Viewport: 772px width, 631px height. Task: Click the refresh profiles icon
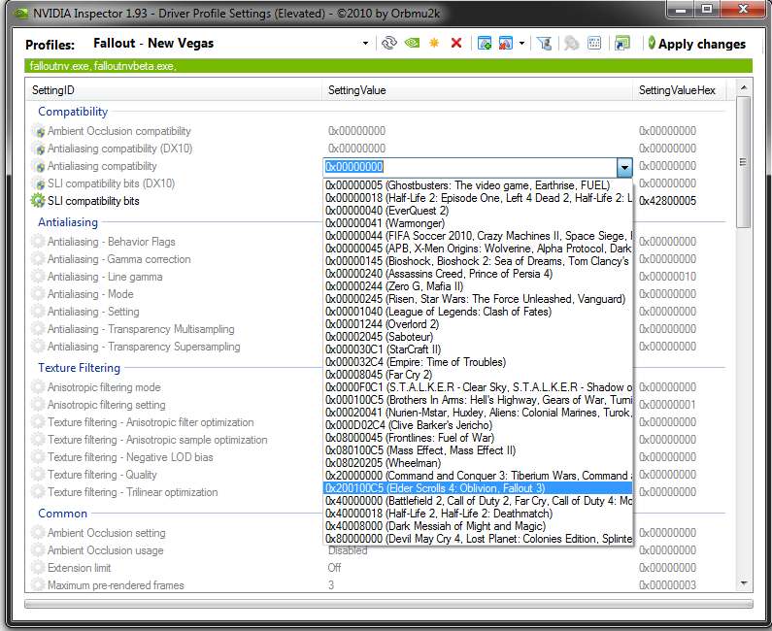pyautogui.click(x=389, y=44)
